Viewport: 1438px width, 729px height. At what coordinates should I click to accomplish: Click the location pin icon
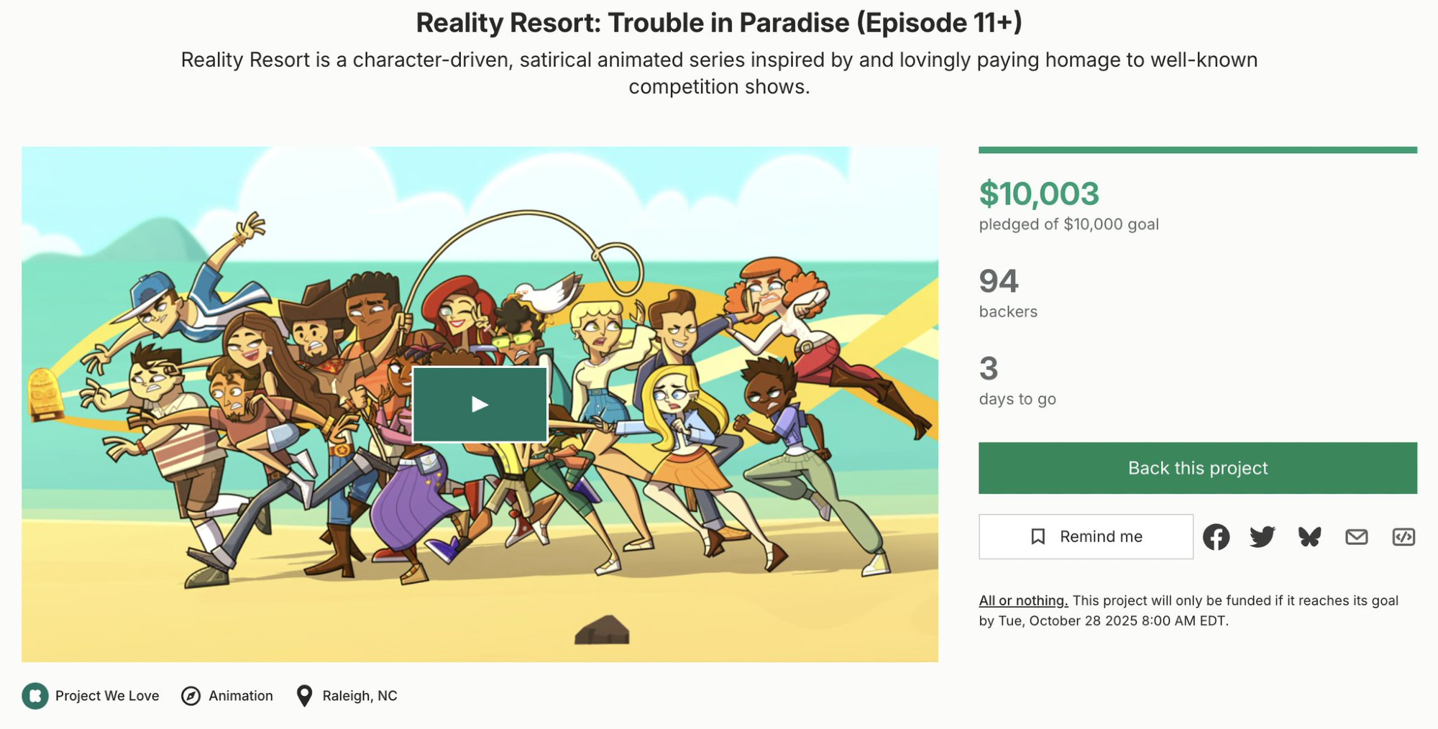[x=304, y=696]
